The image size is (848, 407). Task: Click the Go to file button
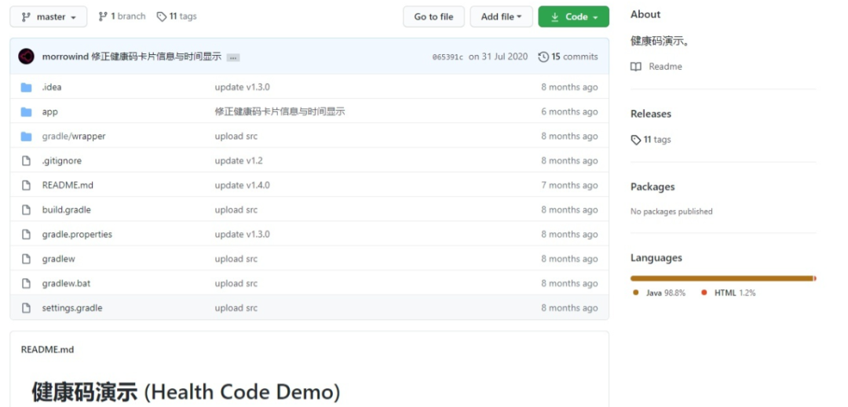point(433,16)
